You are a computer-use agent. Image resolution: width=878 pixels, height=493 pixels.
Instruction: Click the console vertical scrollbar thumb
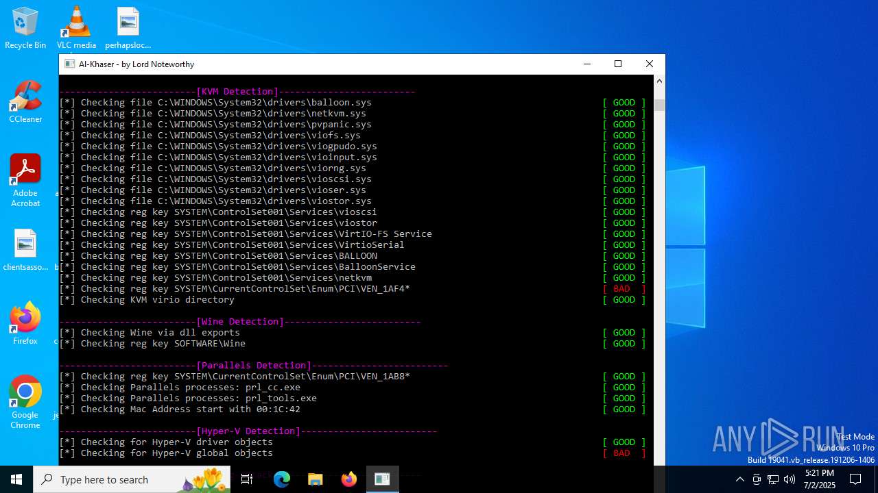click(x=659, y=105)
